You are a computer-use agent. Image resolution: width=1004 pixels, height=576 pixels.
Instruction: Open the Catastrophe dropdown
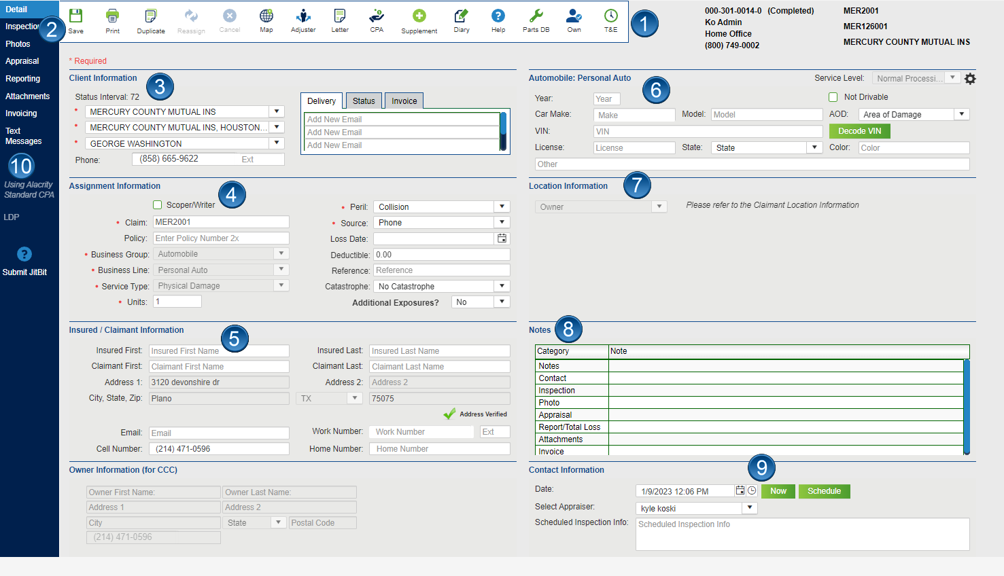coord(502,286)
